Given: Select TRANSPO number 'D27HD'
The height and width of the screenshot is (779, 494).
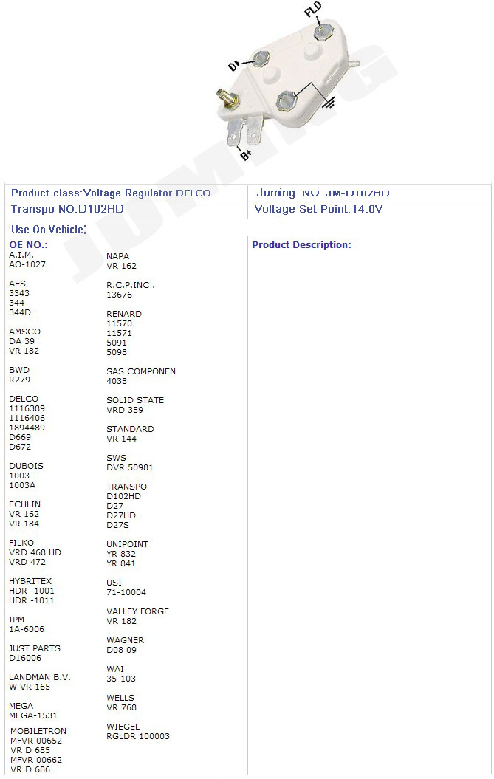Looking at the screenshot, I should 121,515.
